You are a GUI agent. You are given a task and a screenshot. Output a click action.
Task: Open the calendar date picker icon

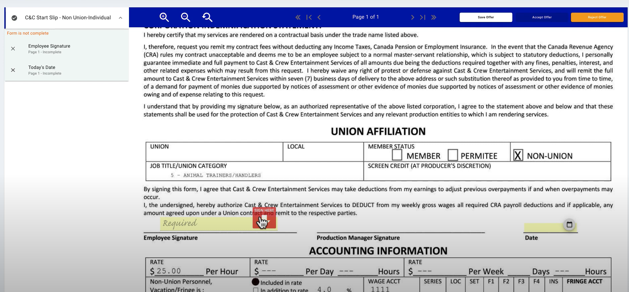tap(569, 224)
